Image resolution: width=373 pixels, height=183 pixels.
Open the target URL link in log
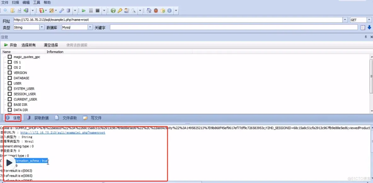[63, 133]
